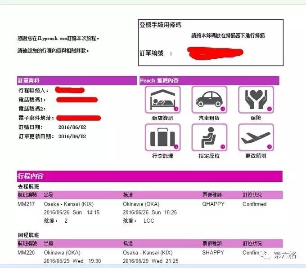Viewport: 306px width, 268px height.
Task: Click the 訂購日期 value 2016/06/02
Action: pos(72,127)
